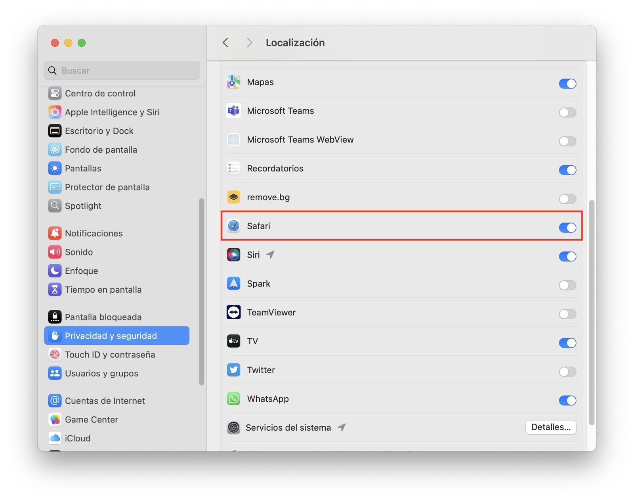Viewport: 634px width, 501px height.
Task: Enable Twitter location access
Action: 567,372
